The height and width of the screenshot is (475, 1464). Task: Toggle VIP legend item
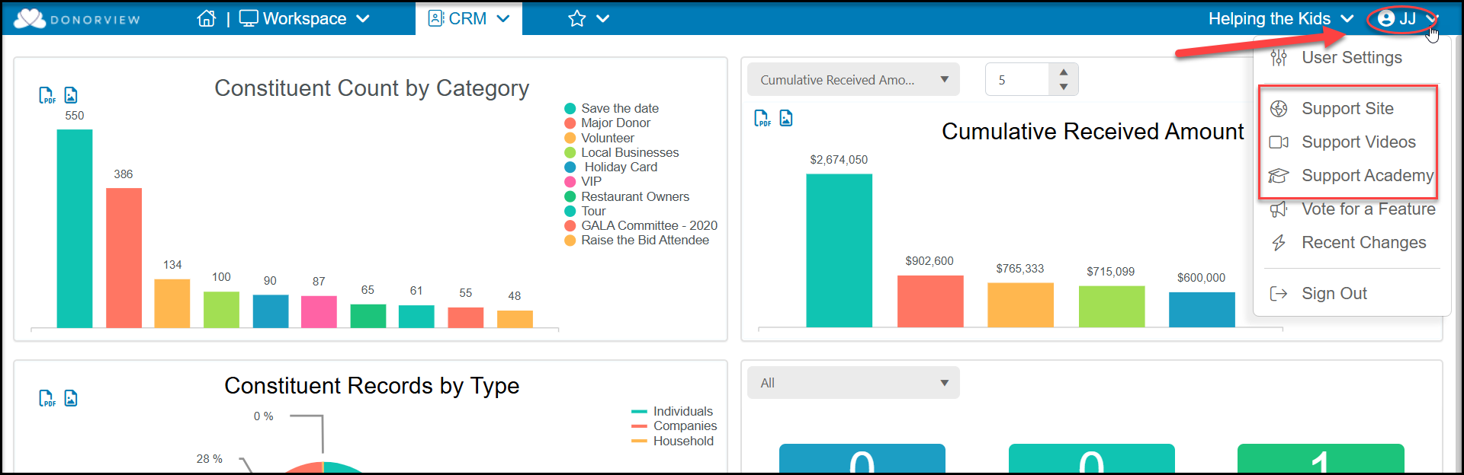click(583, 182)
